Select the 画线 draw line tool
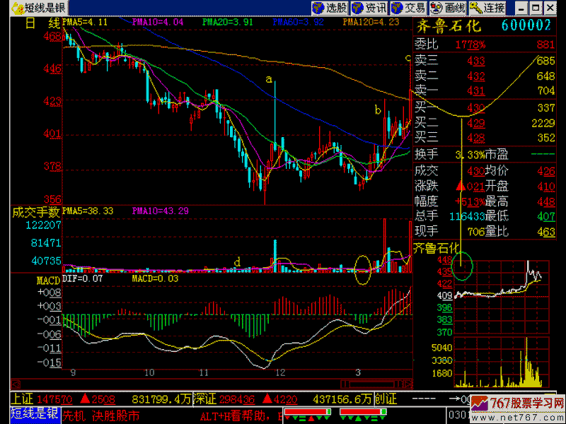This screenshot has width=566, height=424. click(449, 8)
